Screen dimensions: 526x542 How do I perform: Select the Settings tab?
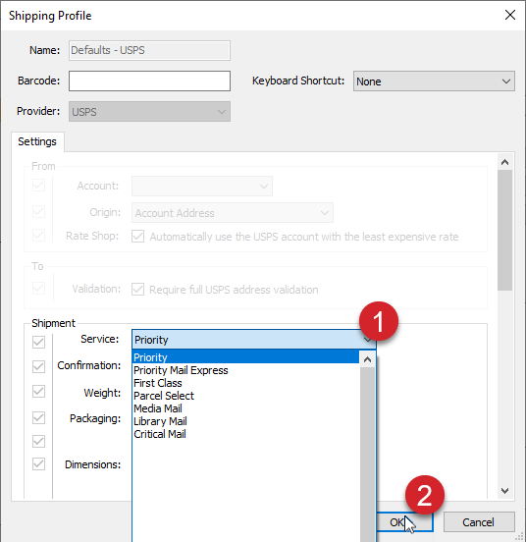[x=37, y=141]
